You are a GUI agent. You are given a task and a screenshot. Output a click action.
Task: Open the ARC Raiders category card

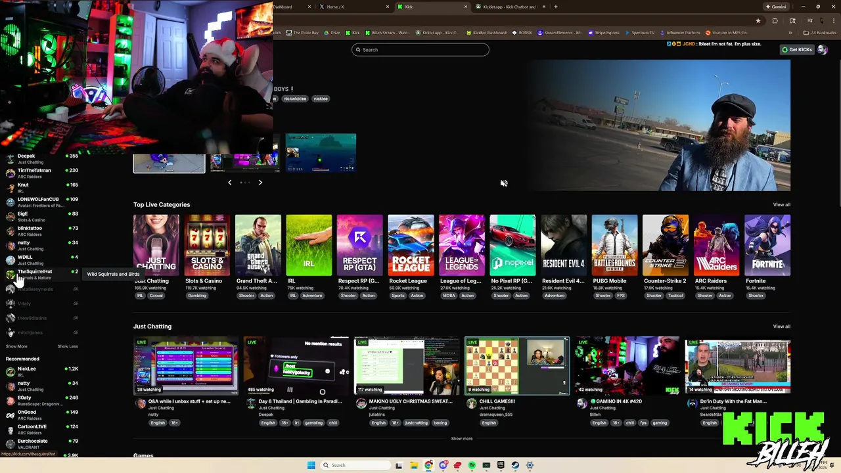click(716, 245)
